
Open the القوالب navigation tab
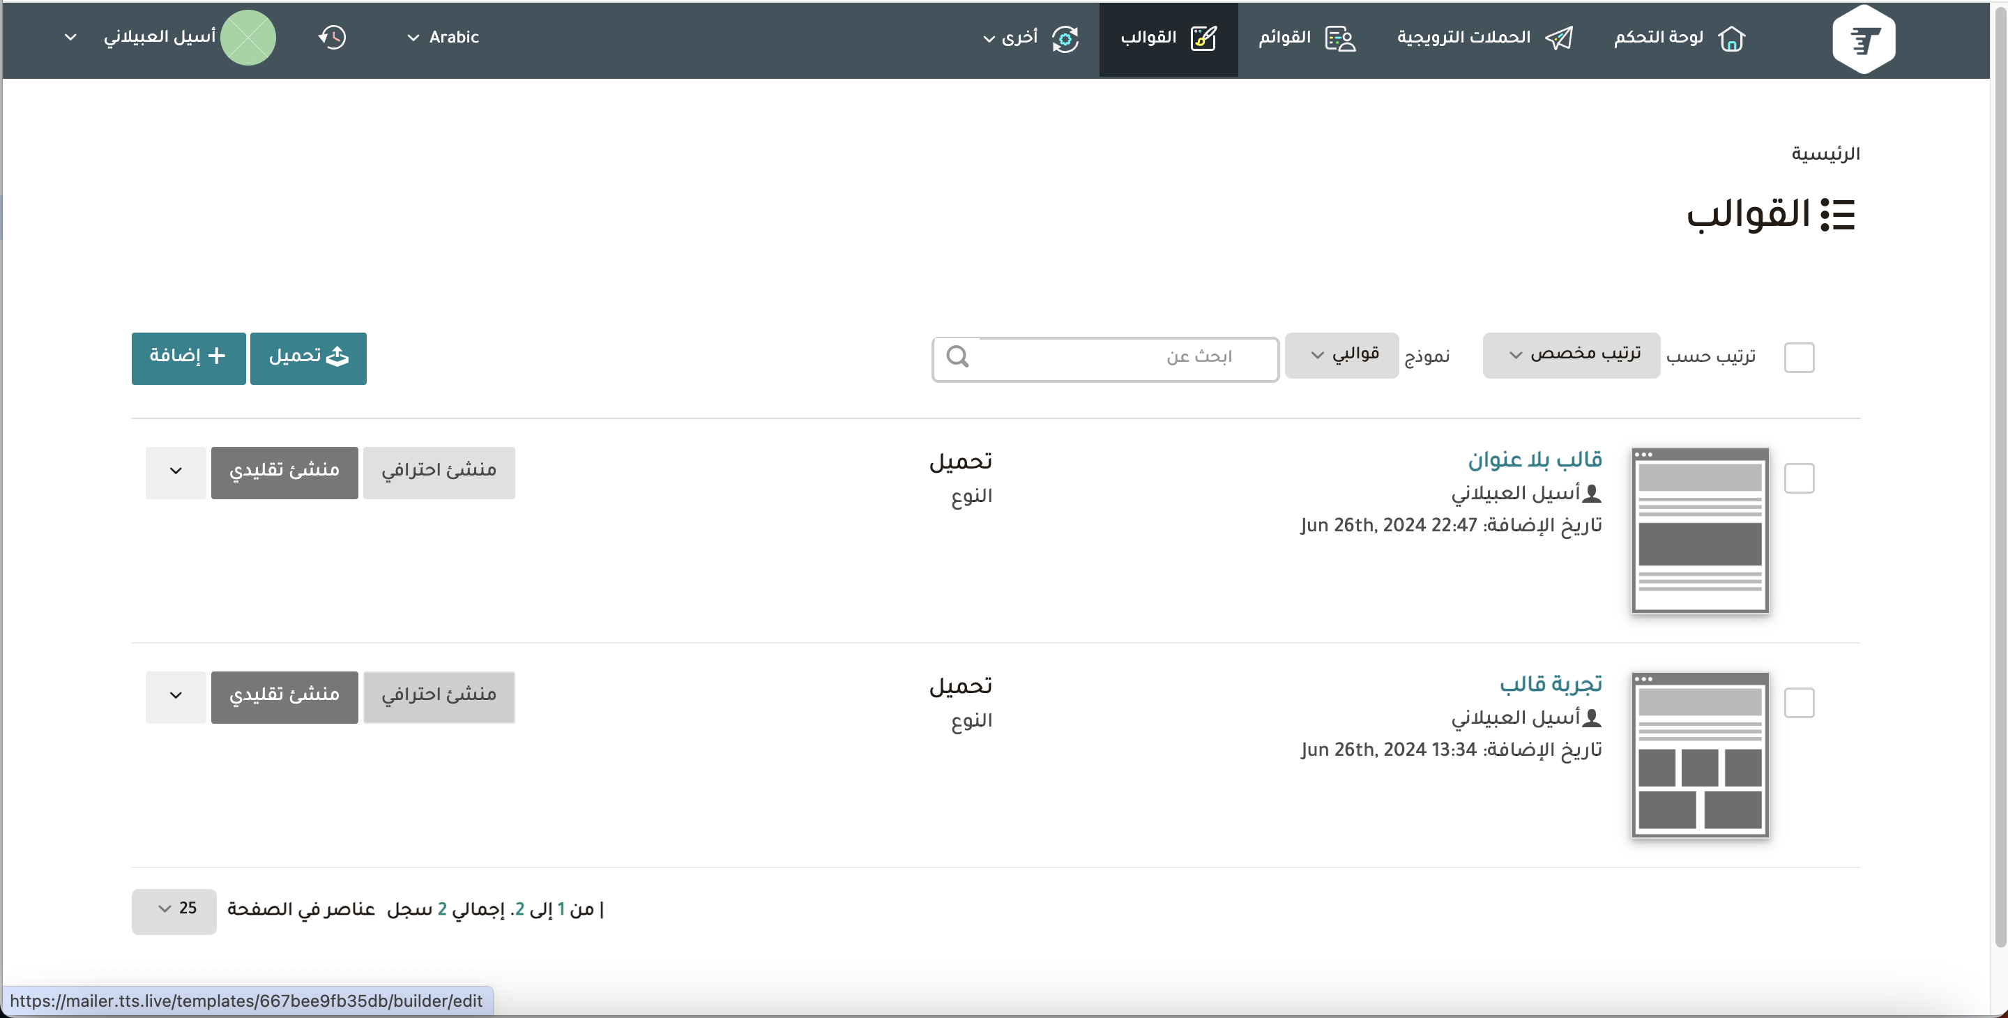pyautogui.click(x=1168, y=38)
